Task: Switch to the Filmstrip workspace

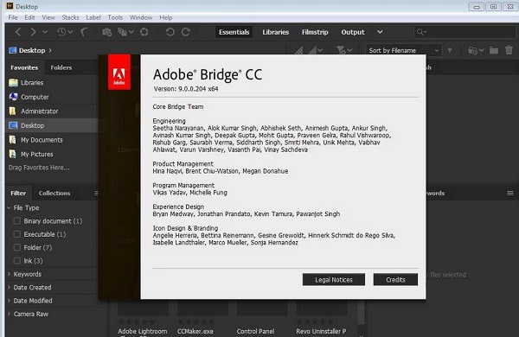Action: tap(315, 32)
